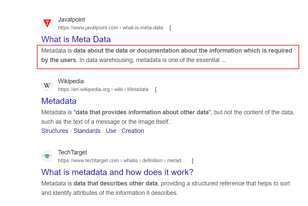Open the three-dot menu beside TechTarget result
Image resolution: width=308 pixels, height=206 pixels.
coord(192,161)
